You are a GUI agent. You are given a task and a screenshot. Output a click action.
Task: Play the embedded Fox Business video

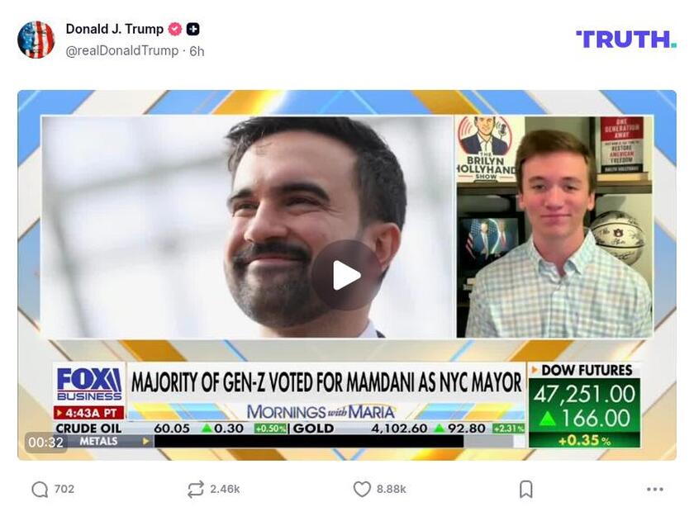(x=346, y=275)
